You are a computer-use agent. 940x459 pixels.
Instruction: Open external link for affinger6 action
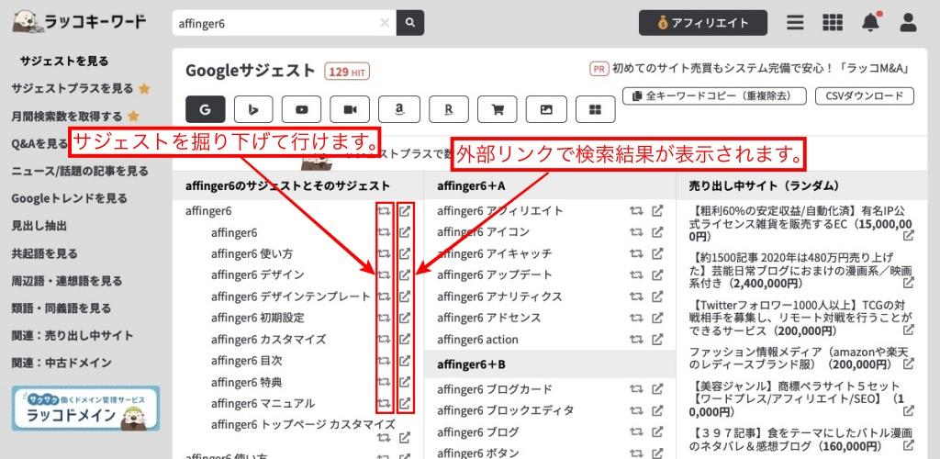(657, 339)
